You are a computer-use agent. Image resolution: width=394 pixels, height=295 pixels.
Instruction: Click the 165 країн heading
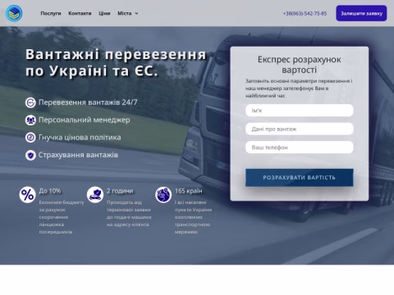pos(189,191)
